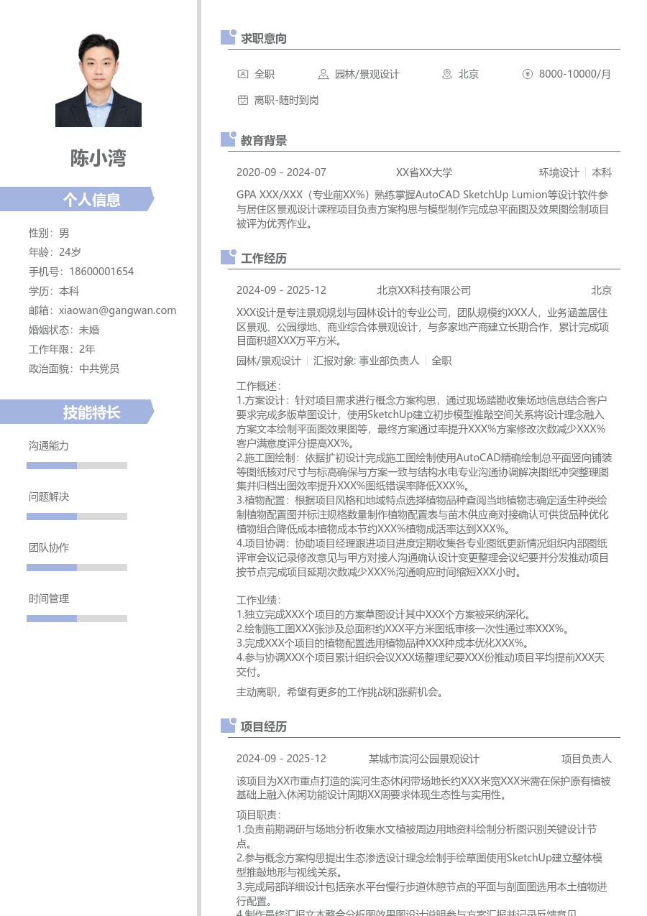Click the salary icon beside 8000-10000/月
Image resolution: width=647 pixels, height=916 pixels.
pos(529,74)
